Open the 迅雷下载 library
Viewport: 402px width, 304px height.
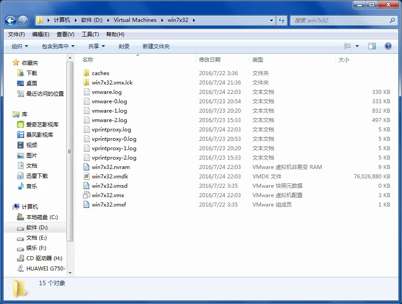[x=37, y=176]
